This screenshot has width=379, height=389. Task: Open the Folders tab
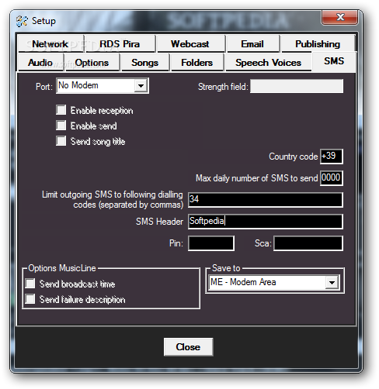tap(197, 63)
